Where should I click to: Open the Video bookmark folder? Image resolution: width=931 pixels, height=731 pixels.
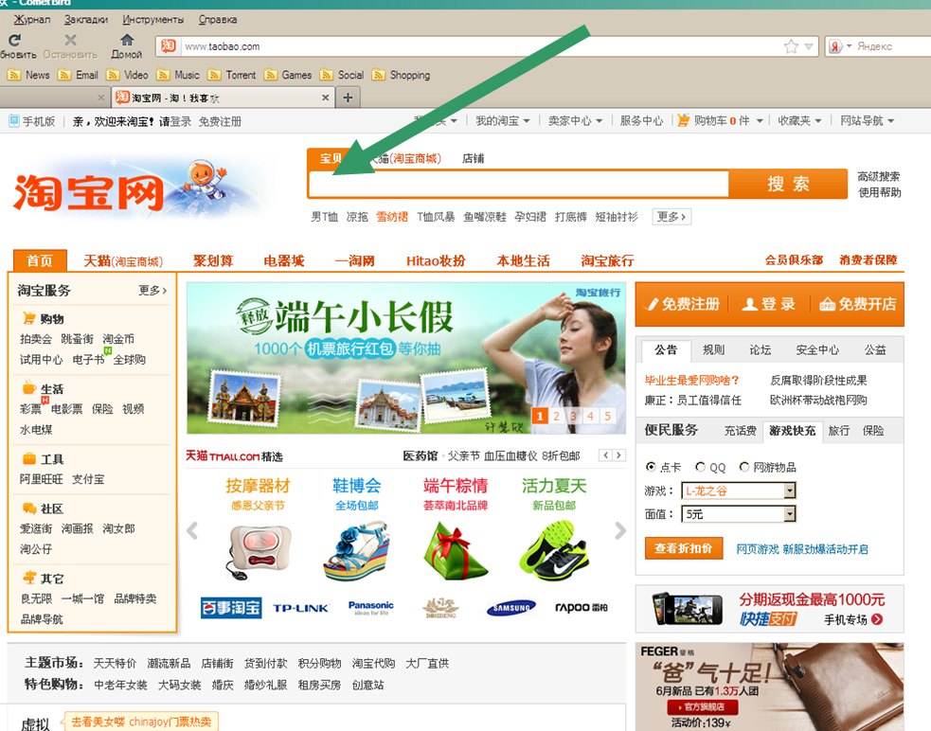[127, 75]
